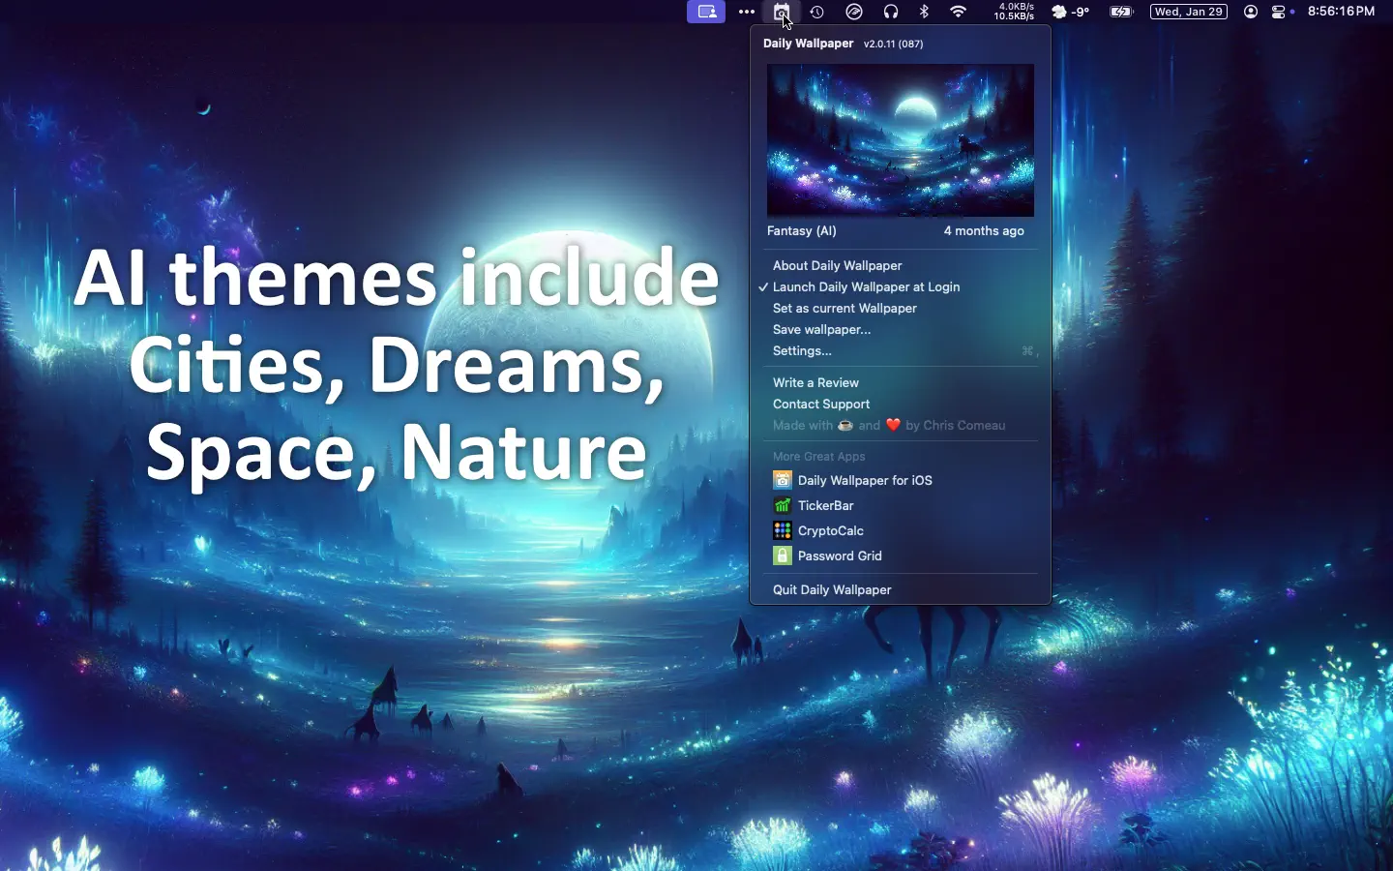Click the headphones icon in menu bar
Image resolution: width=1393 pixels, height=871 pixels.
click(891, 12)
